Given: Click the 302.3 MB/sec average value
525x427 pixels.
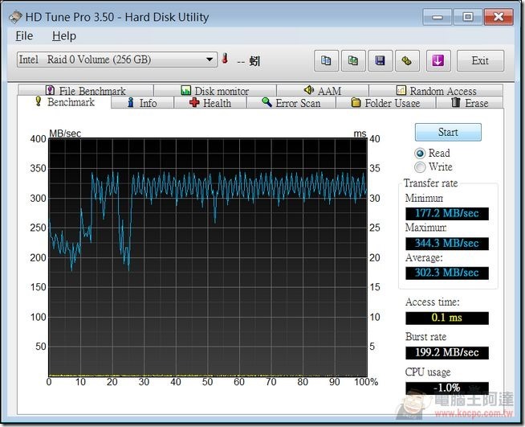Looking at the screenshot, I should (x=447, y=273).
